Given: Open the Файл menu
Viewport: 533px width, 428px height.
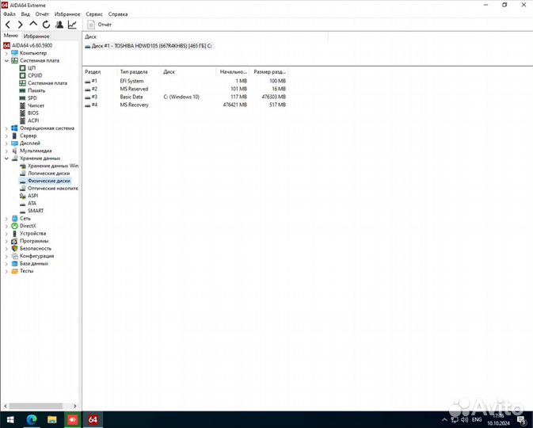Looking at the screenshot, I should 9,14.
